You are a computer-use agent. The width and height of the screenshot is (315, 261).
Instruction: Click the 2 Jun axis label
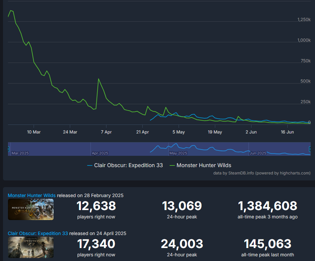(x=251, y=132)
